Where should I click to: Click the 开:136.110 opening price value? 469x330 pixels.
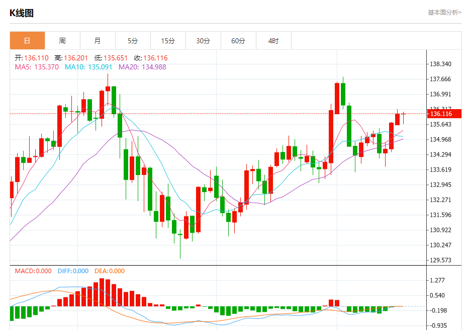(x=32, y=58)
